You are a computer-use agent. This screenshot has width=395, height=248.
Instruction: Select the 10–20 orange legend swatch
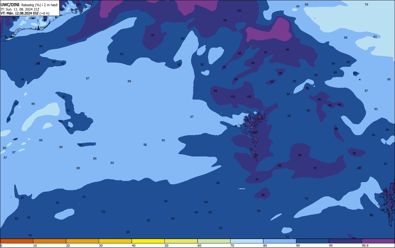click(x=49, y=241)
